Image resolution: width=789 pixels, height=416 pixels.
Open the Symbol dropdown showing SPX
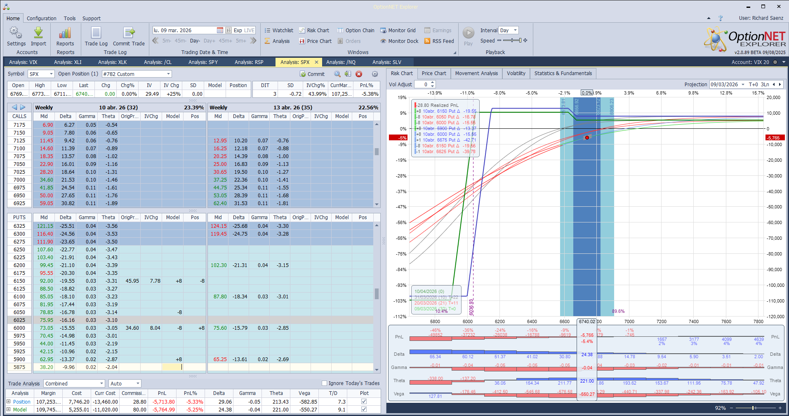coord(50,74)
